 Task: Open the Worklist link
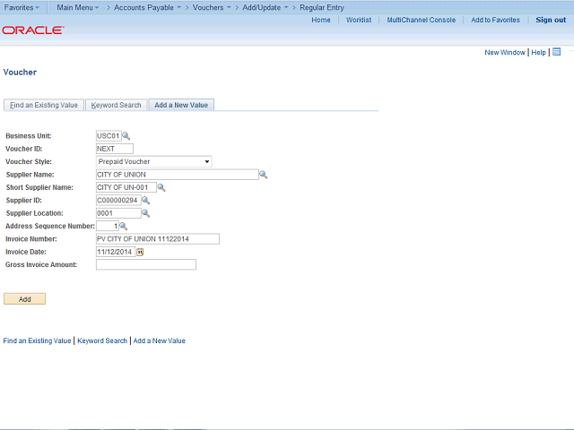(359, 20)
